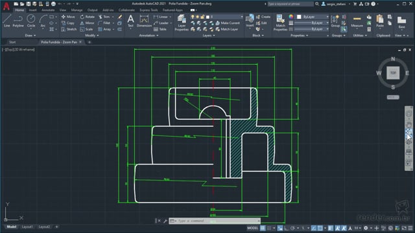The width and height of the screenshot is (415, 233).
Task: Toggle grid display in status bar
Action: point(263,228)
